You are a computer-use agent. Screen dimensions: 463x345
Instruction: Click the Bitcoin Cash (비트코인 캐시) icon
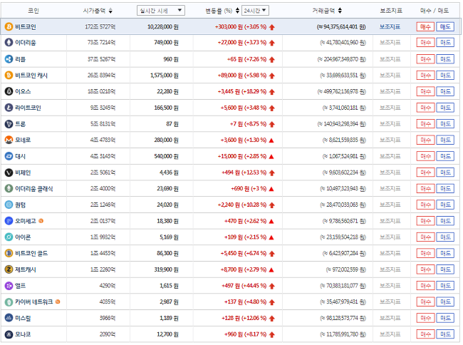(9, 76)
